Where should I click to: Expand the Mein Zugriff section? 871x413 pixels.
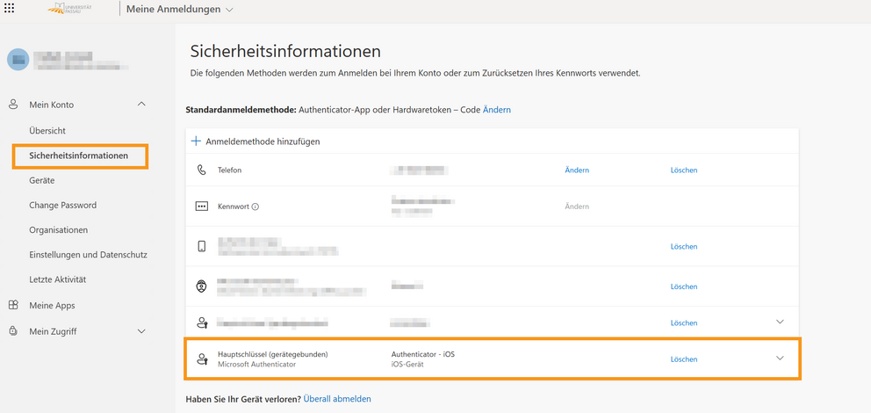pyautogui.click(x=142, y=331)
